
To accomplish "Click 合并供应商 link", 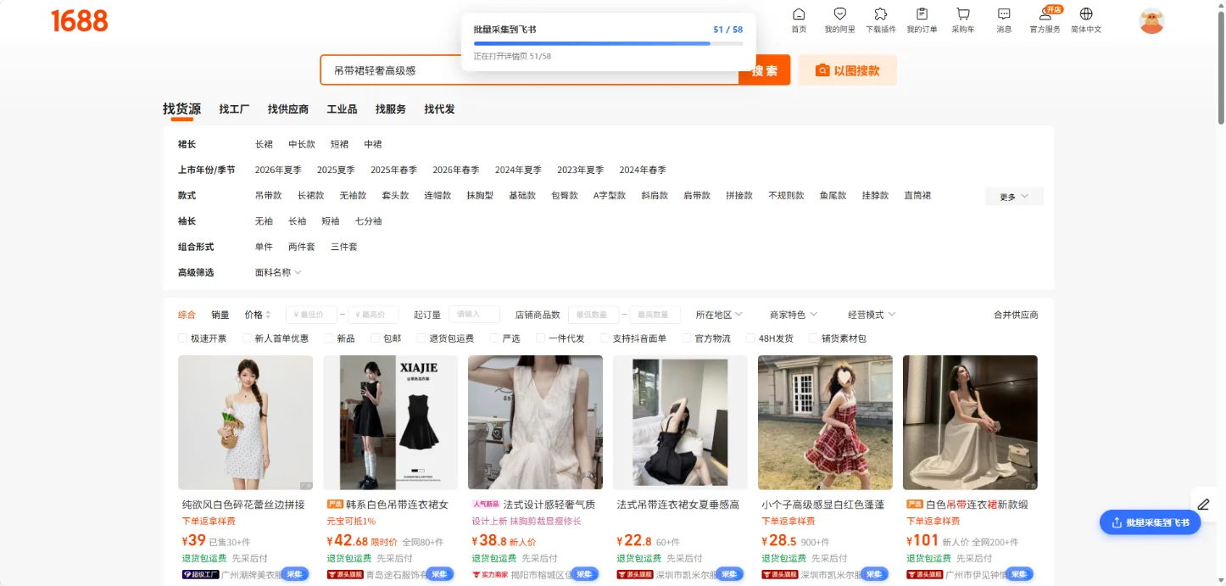I will [x=1016, y=315].
